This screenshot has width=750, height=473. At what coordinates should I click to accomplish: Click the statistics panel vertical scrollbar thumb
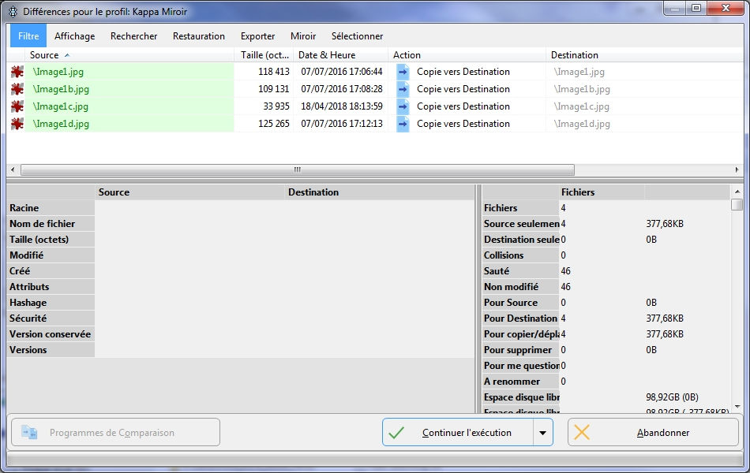tap(737, 204)
